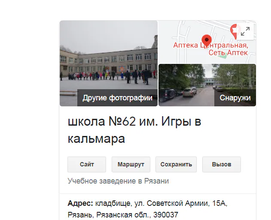Screen dimensions: 271x220
Task: Click the green park patch on the map
Action: coord(222,57)
